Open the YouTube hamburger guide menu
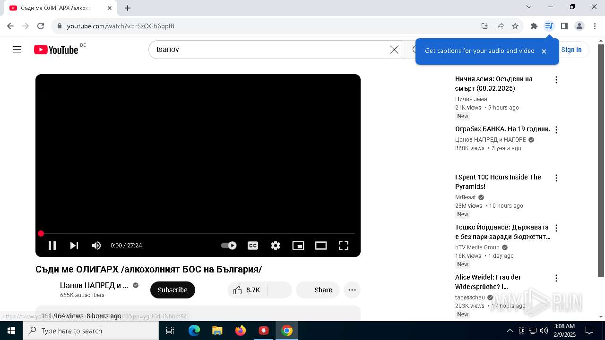This screenshot has height=340, width=605. click(17, 50)
